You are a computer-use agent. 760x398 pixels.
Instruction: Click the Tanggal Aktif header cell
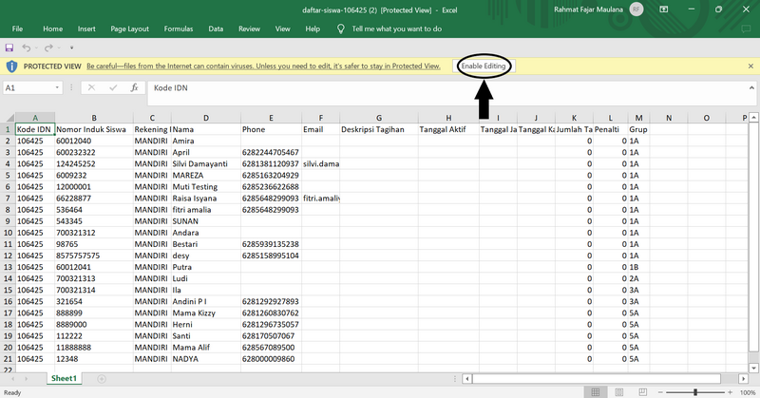tap(448, 129)
